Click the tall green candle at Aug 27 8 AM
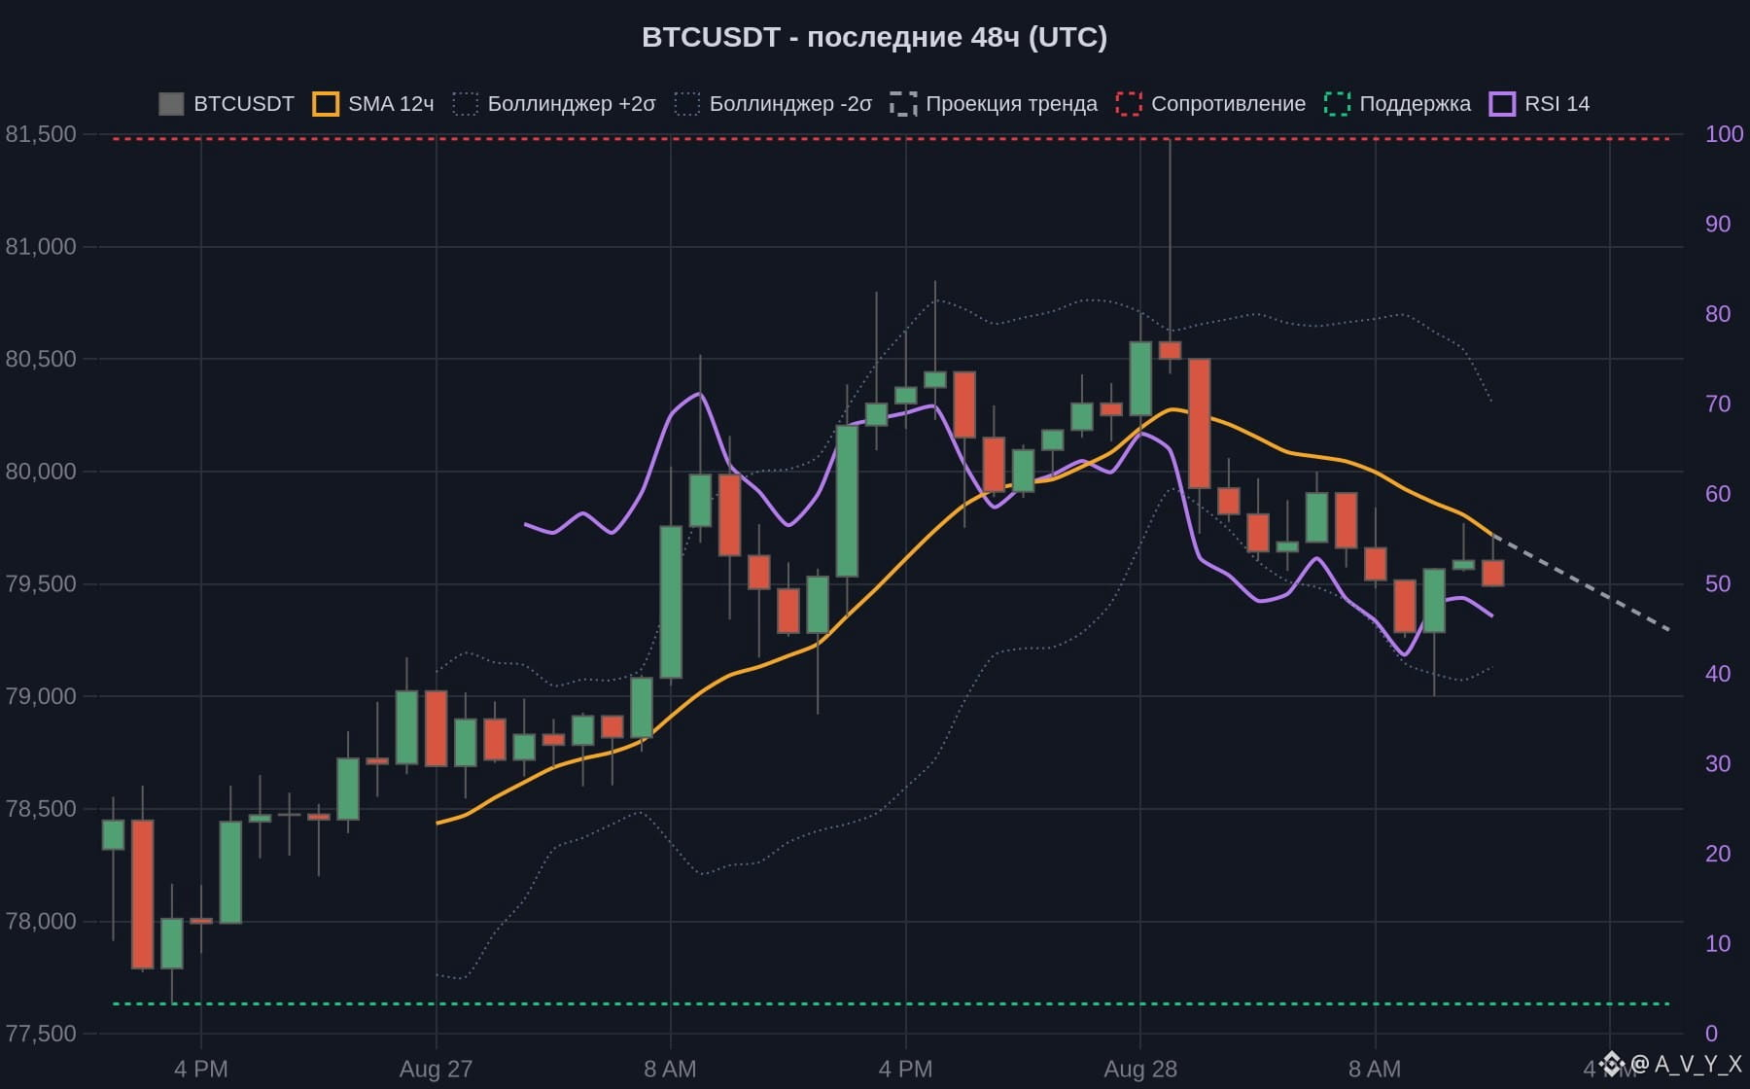1750x1089 pixels. [671, 602]
